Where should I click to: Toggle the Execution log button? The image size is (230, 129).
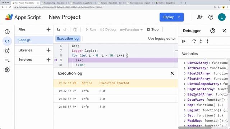tap(68, 39)
